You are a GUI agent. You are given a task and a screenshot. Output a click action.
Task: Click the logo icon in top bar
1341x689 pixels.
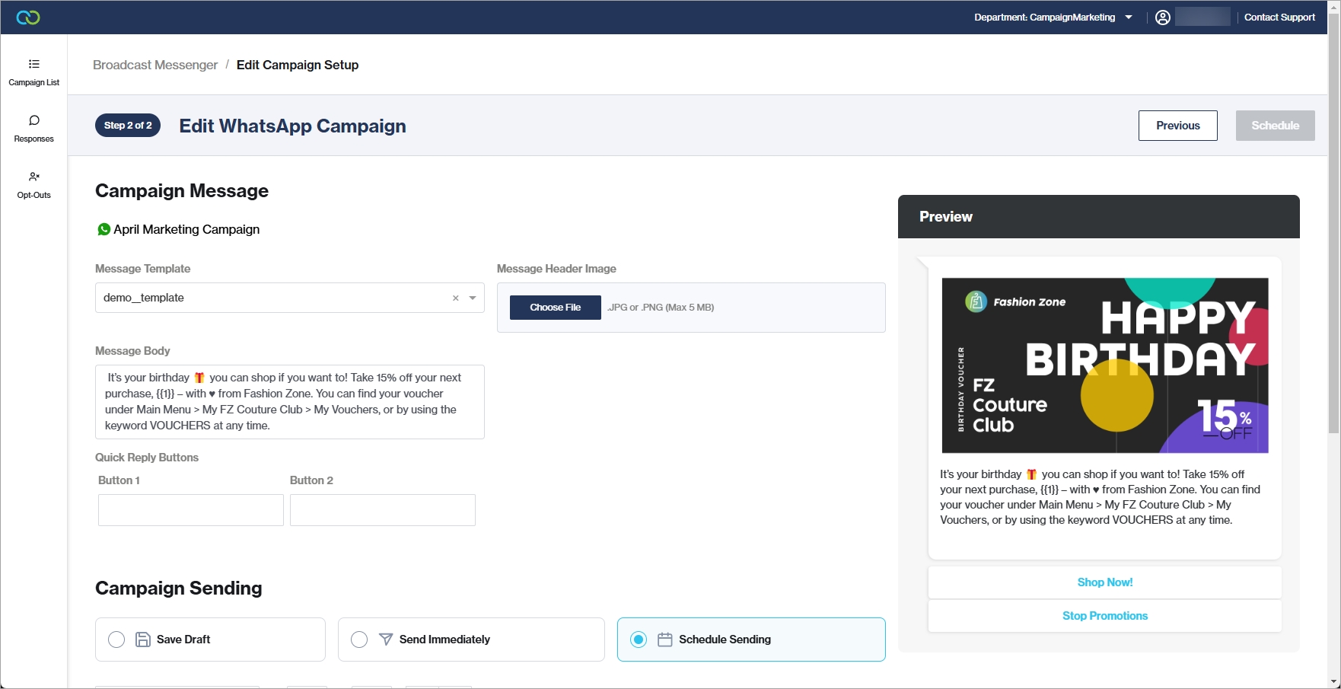tap(28, 18)
